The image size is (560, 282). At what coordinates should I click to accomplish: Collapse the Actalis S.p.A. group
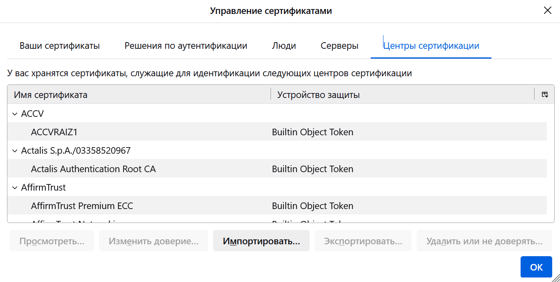(15, 151)
